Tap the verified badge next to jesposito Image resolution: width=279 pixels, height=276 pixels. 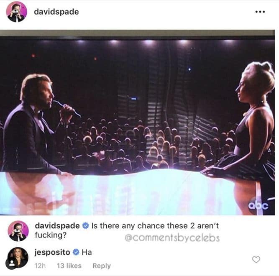click(76, 252)
